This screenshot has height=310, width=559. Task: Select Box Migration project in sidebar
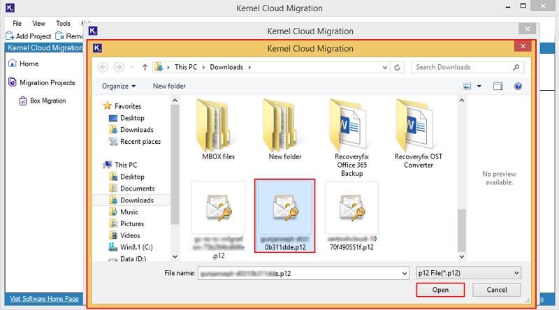[43, 101]
